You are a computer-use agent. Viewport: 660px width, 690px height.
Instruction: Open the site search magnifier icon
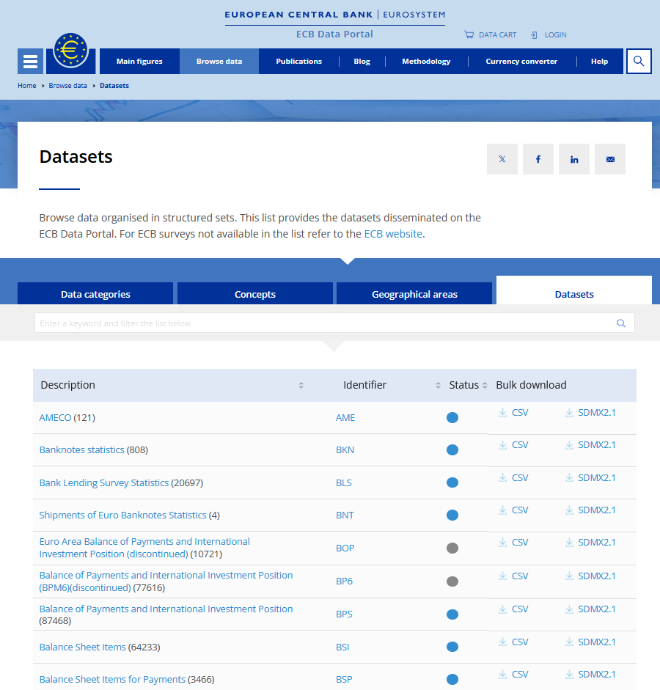pos(639,61)
